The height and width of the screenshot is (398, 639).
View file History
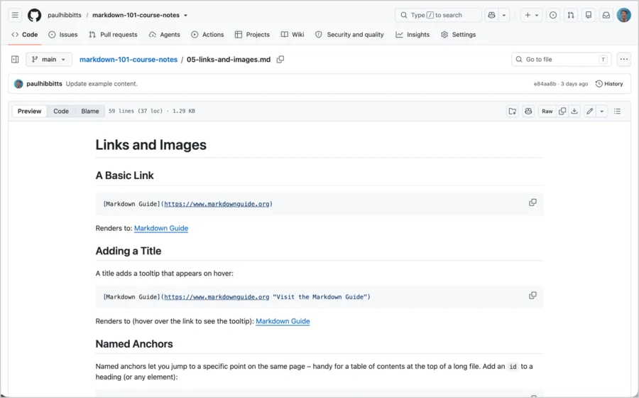tap(609, 84)
